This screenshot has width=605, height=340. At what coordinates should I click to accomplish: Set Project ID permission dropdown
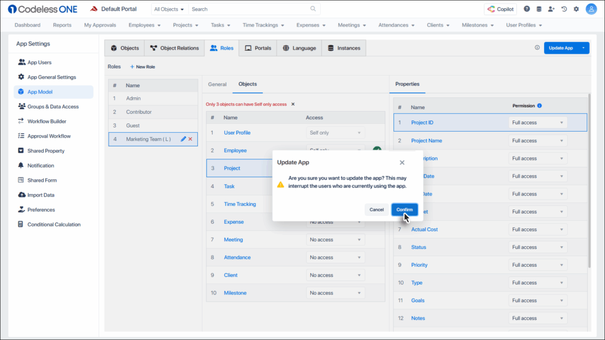[x=538, y=123]
